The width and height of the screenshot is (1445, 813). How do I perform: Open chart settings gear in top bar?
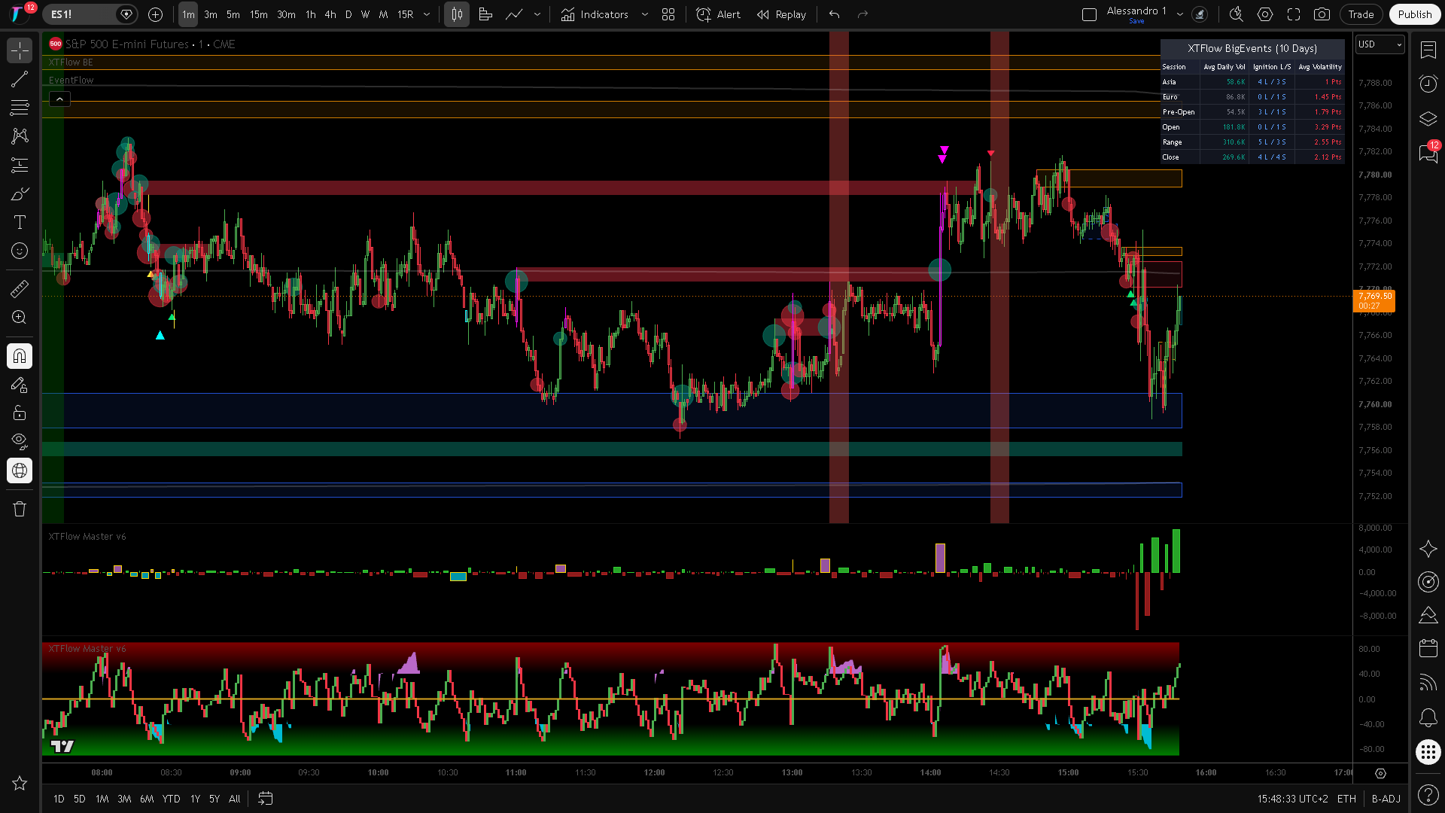pos(1265,14)
